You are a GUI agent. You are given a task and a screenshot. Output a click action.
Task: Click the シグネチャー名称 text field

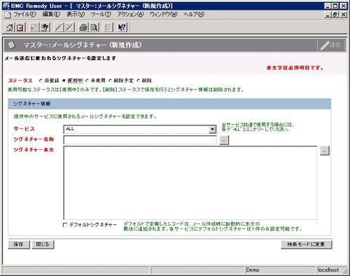pyautogui.click(x=140, y=140)
